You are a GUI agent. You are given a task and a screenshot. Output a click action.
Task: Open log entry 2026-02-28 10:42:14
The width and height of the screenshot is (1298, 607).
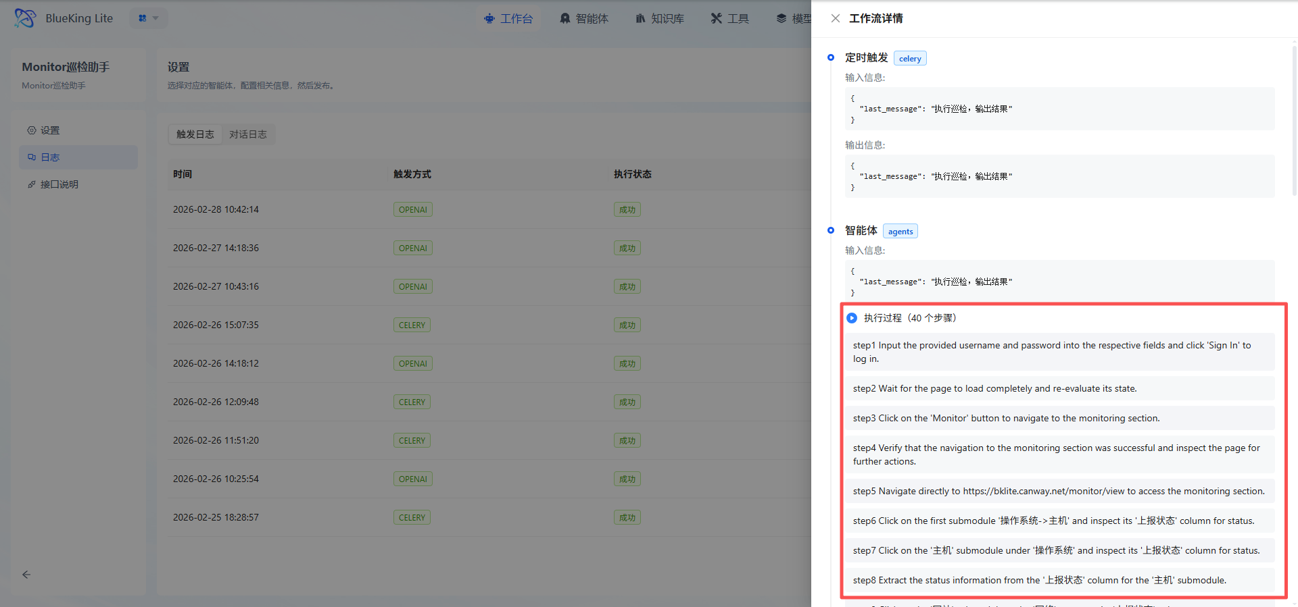tap(216, 209)
